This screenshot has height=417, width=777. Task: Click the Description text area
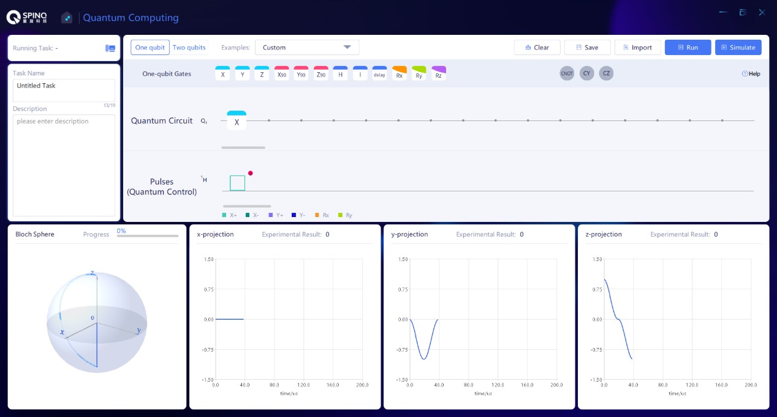pos(64,165)
